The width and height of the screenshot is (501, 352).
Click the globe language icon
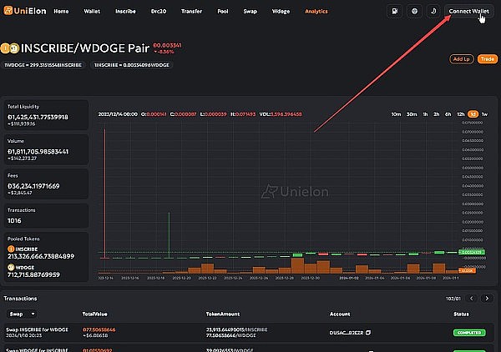click(414, 12)
